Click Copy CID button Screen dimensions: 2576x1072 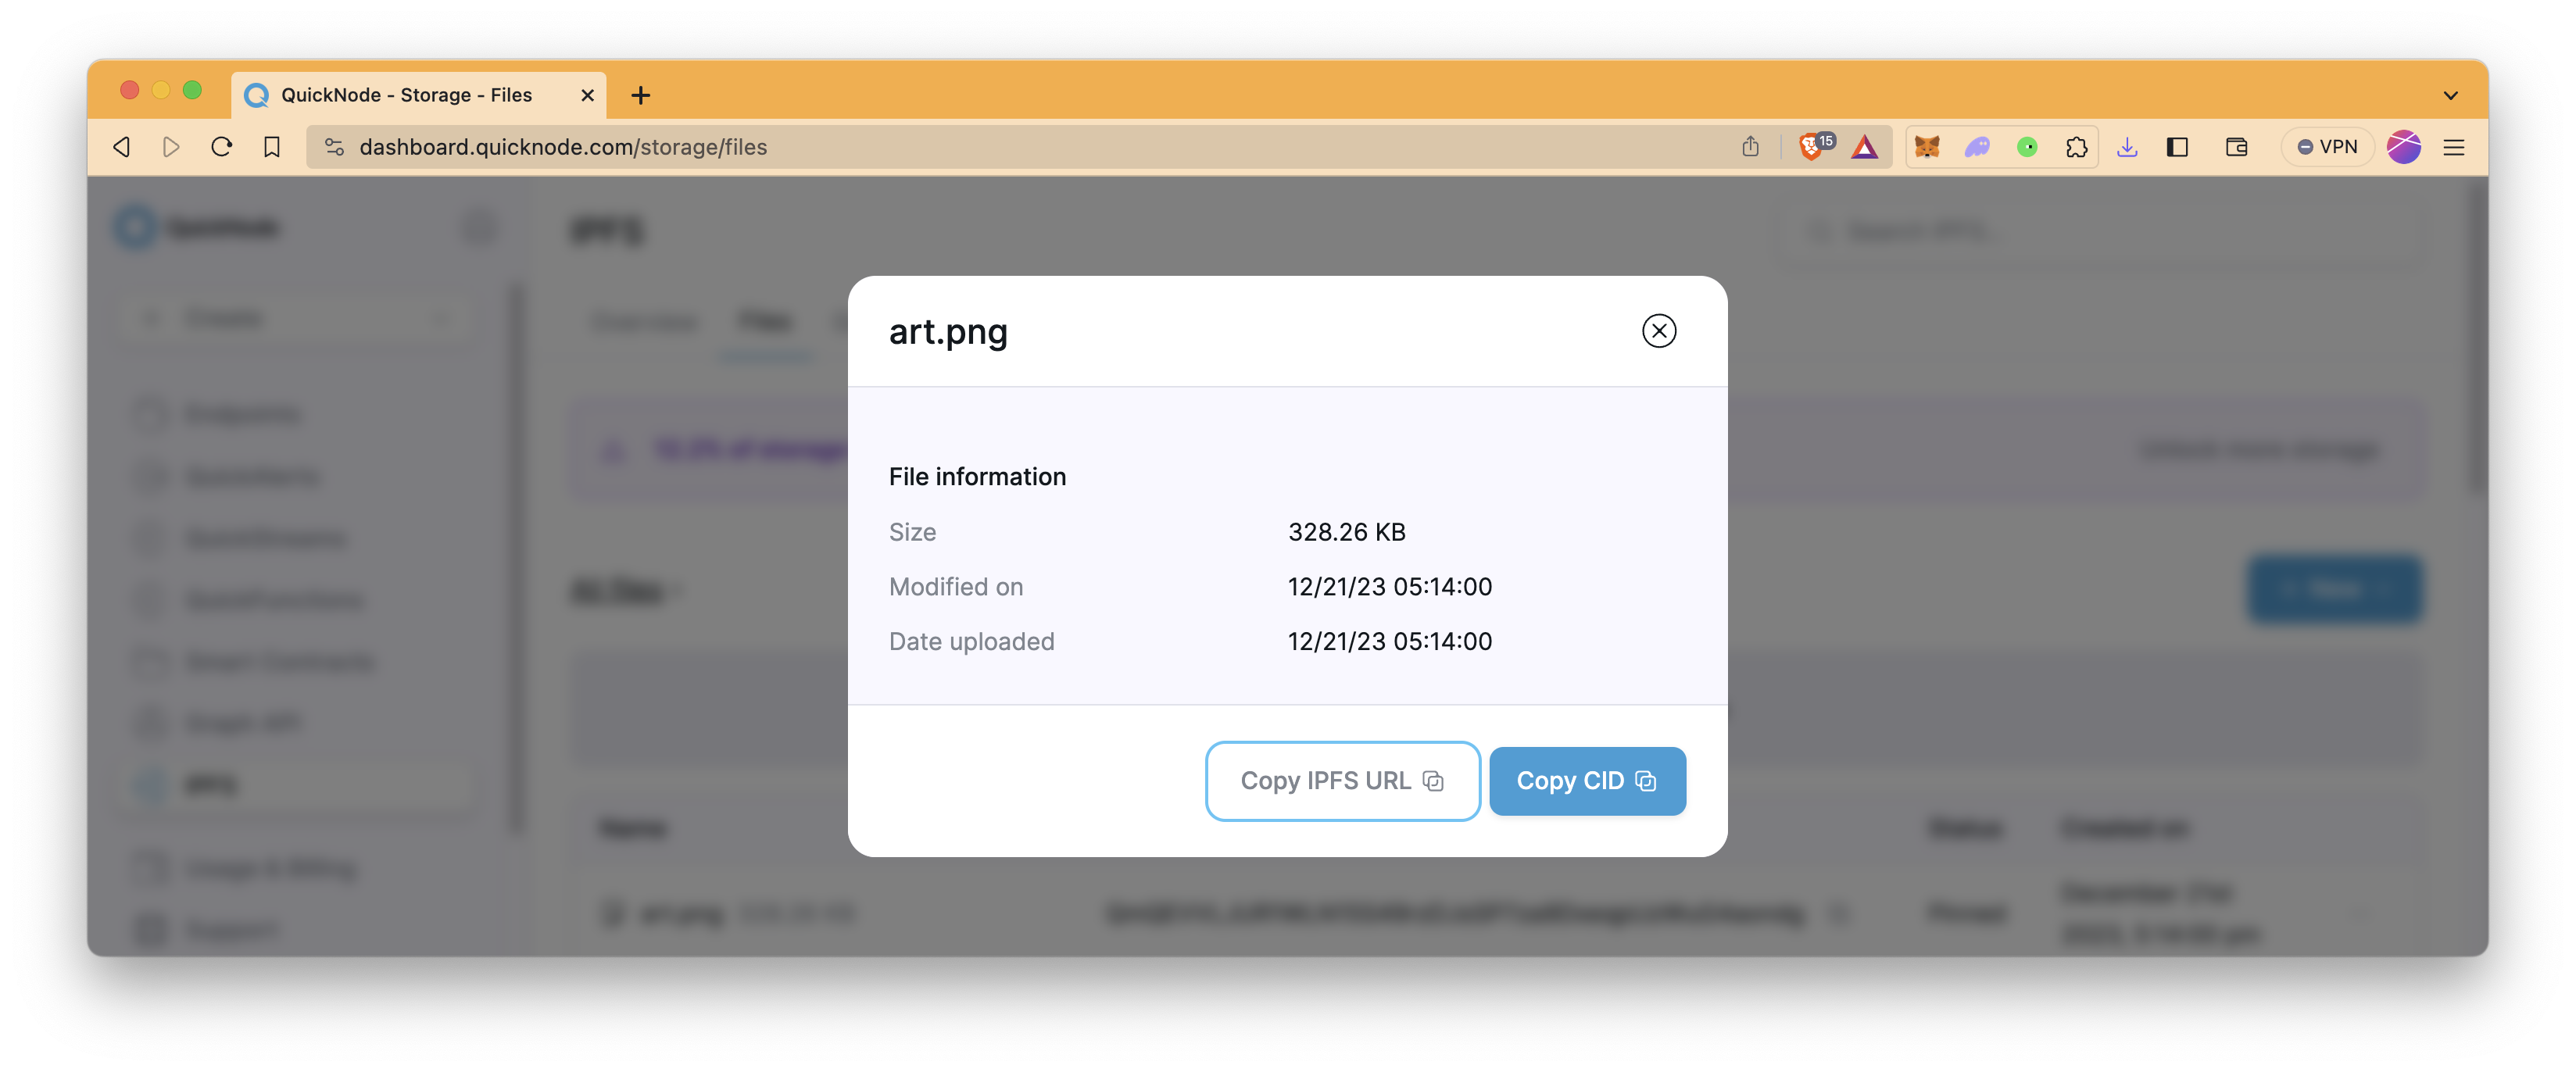pos(1585,780)
